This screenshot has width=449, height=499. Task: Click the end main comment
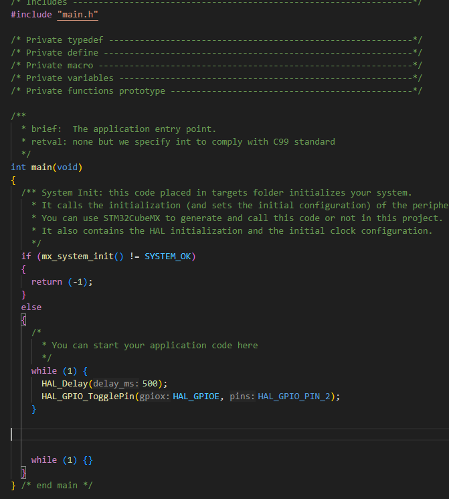pyautogui.click(x=57, y=486)
